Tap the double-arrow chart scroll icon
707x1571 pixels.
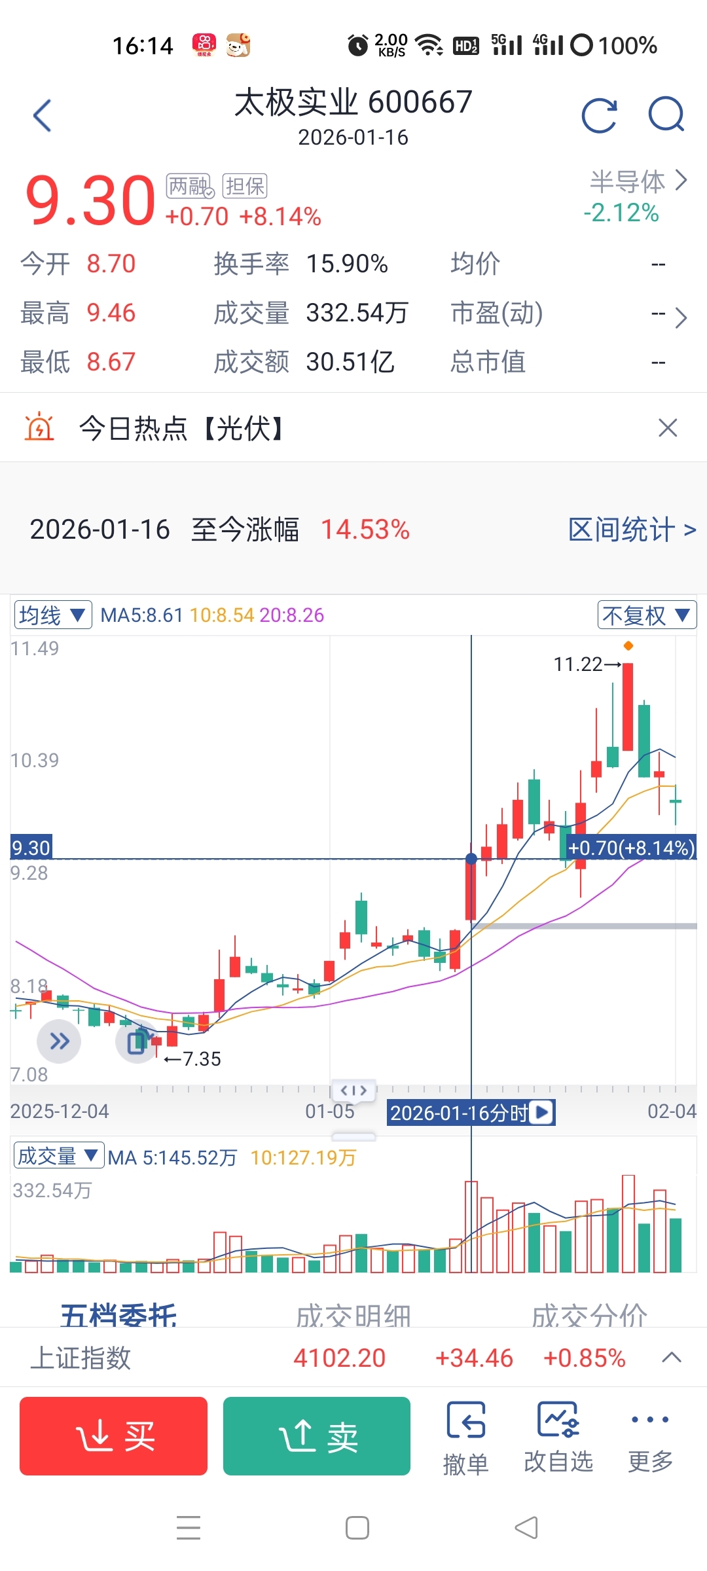point(59,1041)
